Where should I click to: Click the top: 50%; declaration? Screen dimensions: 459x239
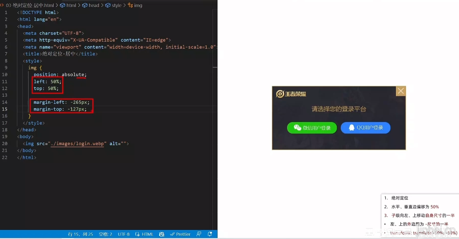pos(46,88)
